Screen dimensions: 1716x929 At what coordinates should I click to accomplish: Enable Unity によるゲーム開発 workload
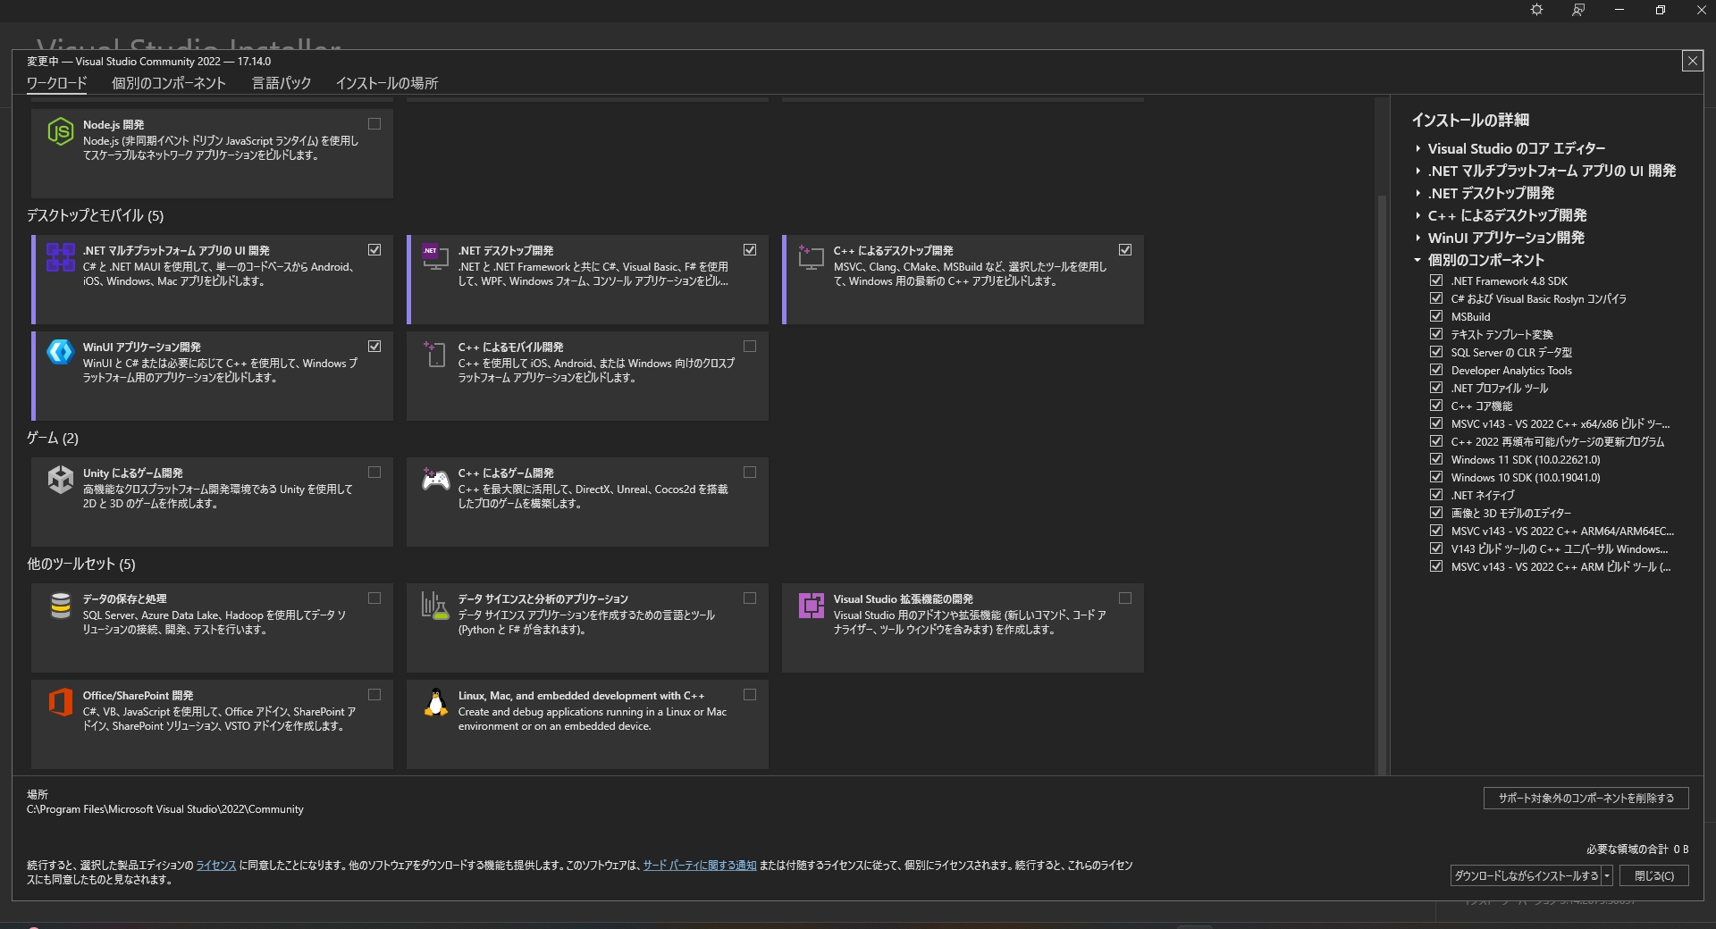click(x=374, y=473)
